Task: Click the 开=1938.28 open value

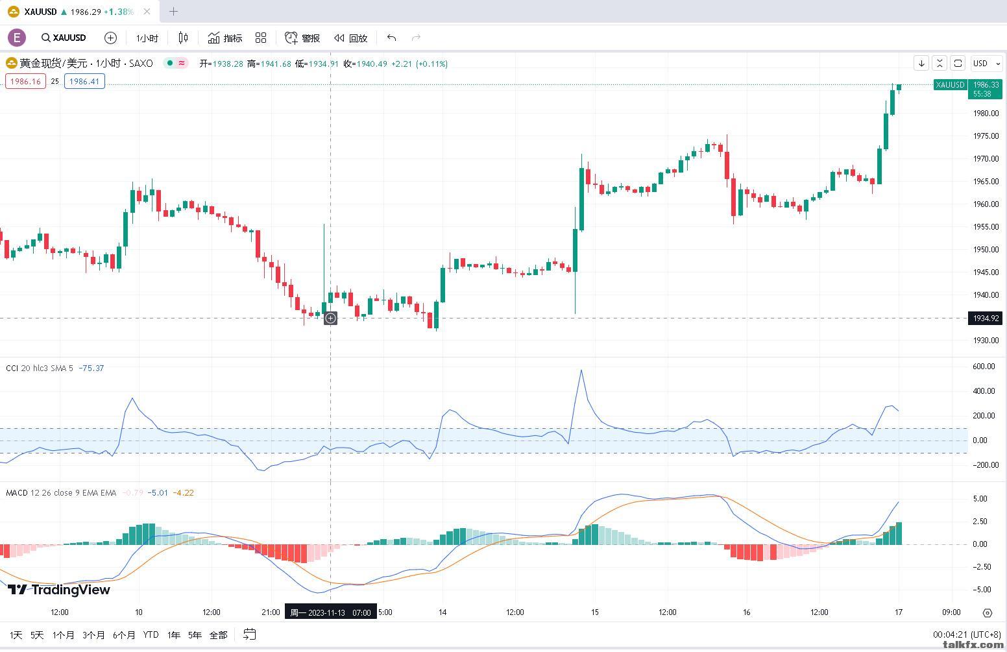Action: click(221, 64)
